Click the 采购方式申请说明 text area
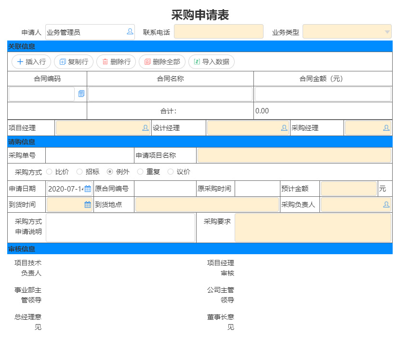Screen dimensions: 397x341 (x=120, y=228)
